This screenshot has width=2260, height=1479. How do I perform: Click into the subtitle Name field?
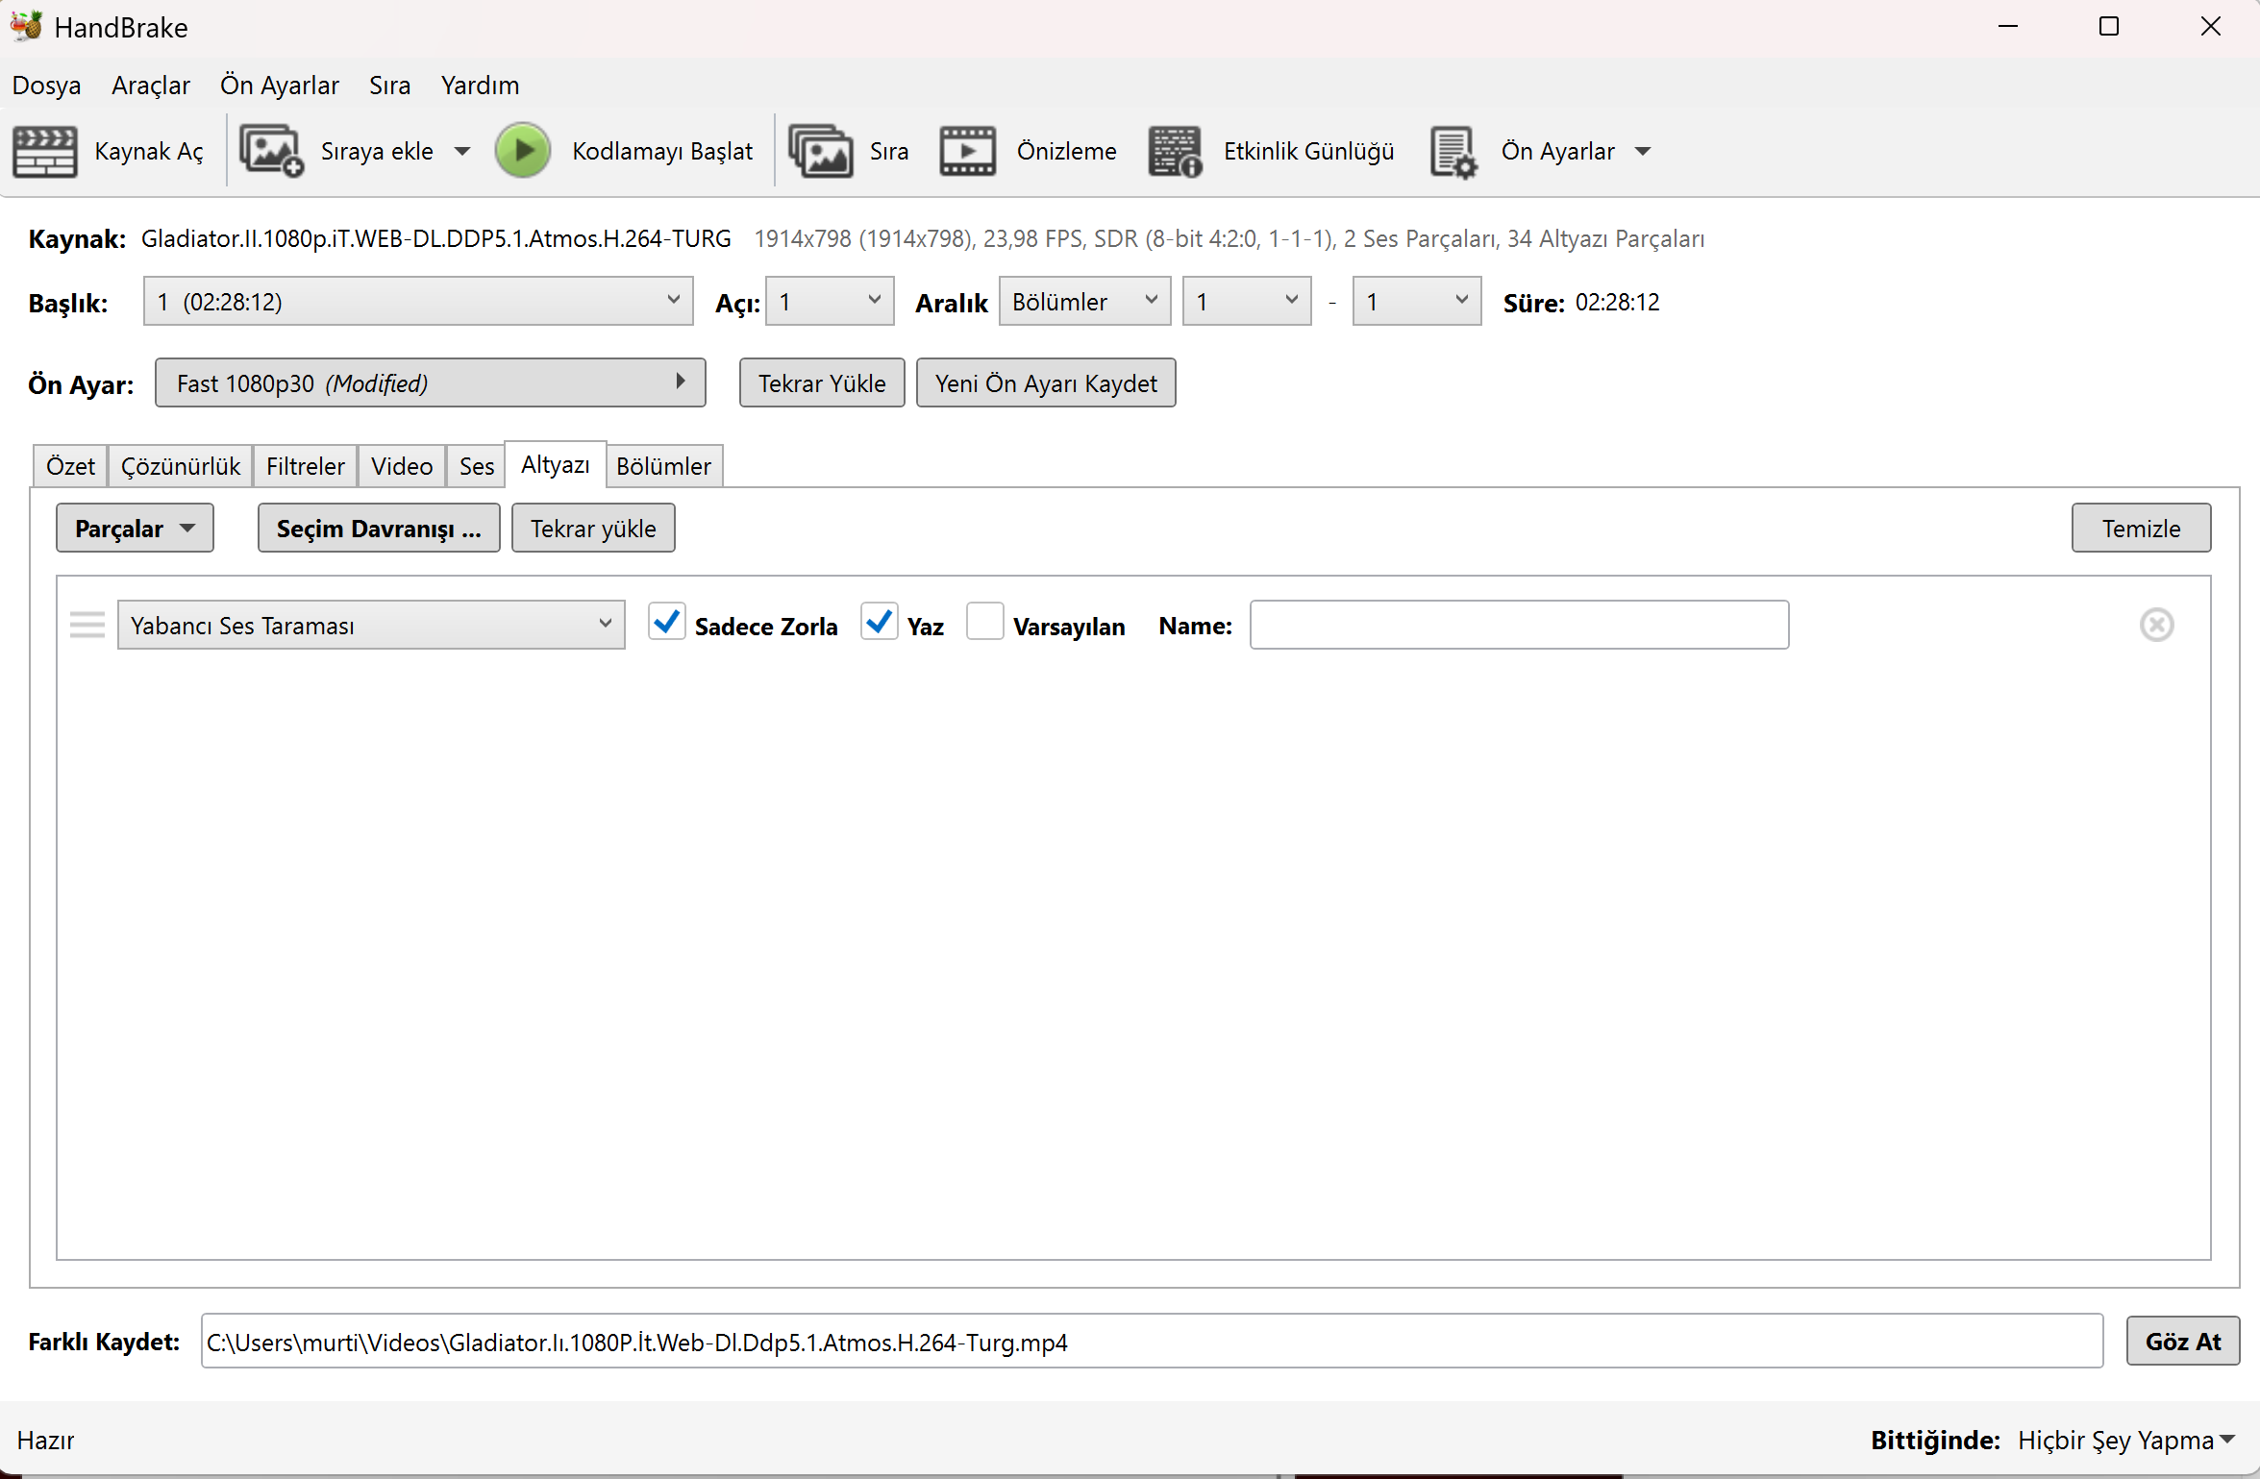(1520, 626)
